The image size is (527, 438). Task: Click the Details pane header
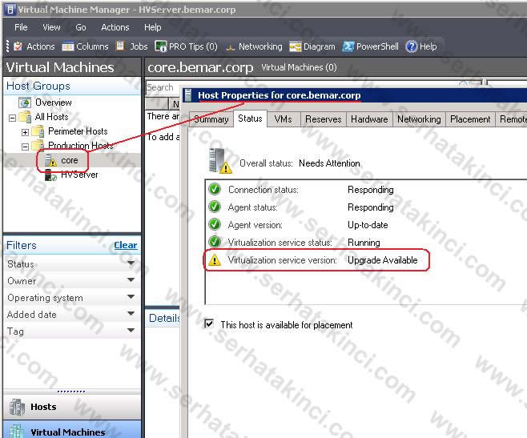pos(163,318)
